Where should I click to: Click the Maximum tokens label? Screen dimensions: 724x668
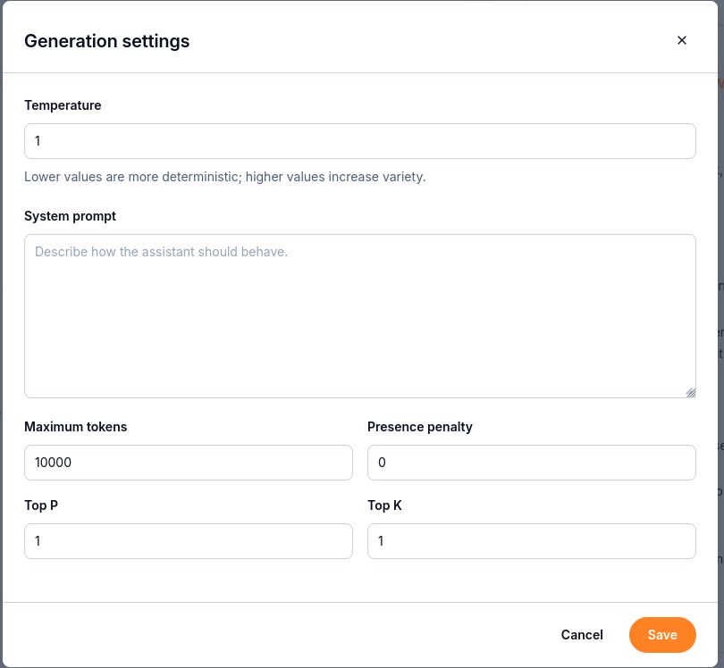click(x=76, y=427)
